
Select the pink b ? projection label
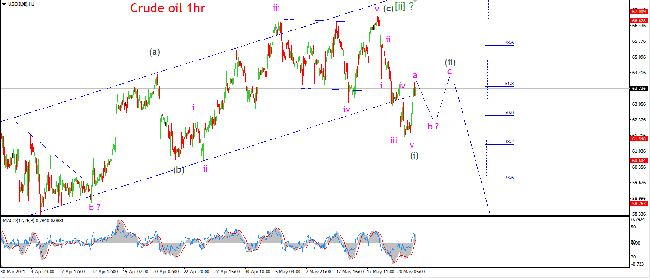coord(433,126)
